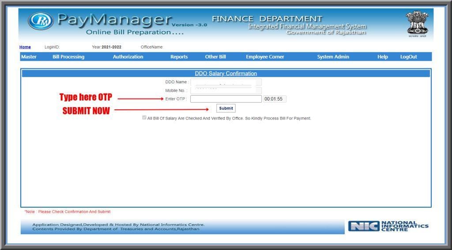Open the Other Bill menu
The height and width of the screenshot is (250, 452).
(x=215, y=57)
